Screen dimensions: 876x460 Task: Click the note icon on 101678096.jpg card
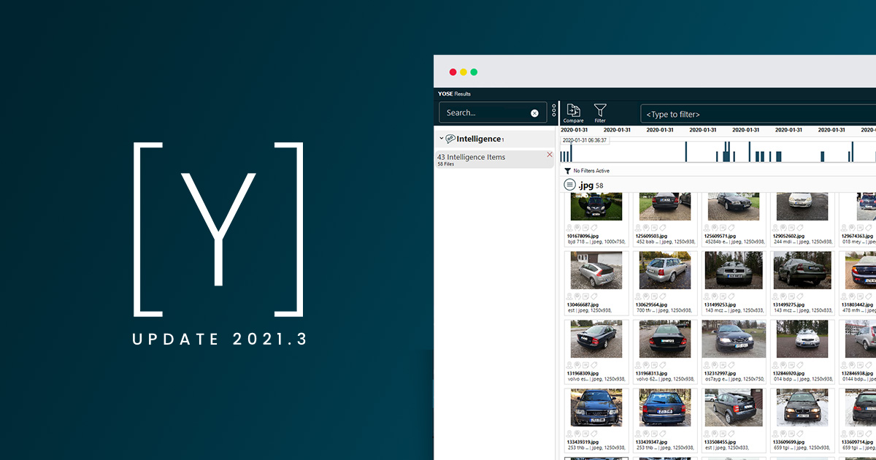pos(586,228)
